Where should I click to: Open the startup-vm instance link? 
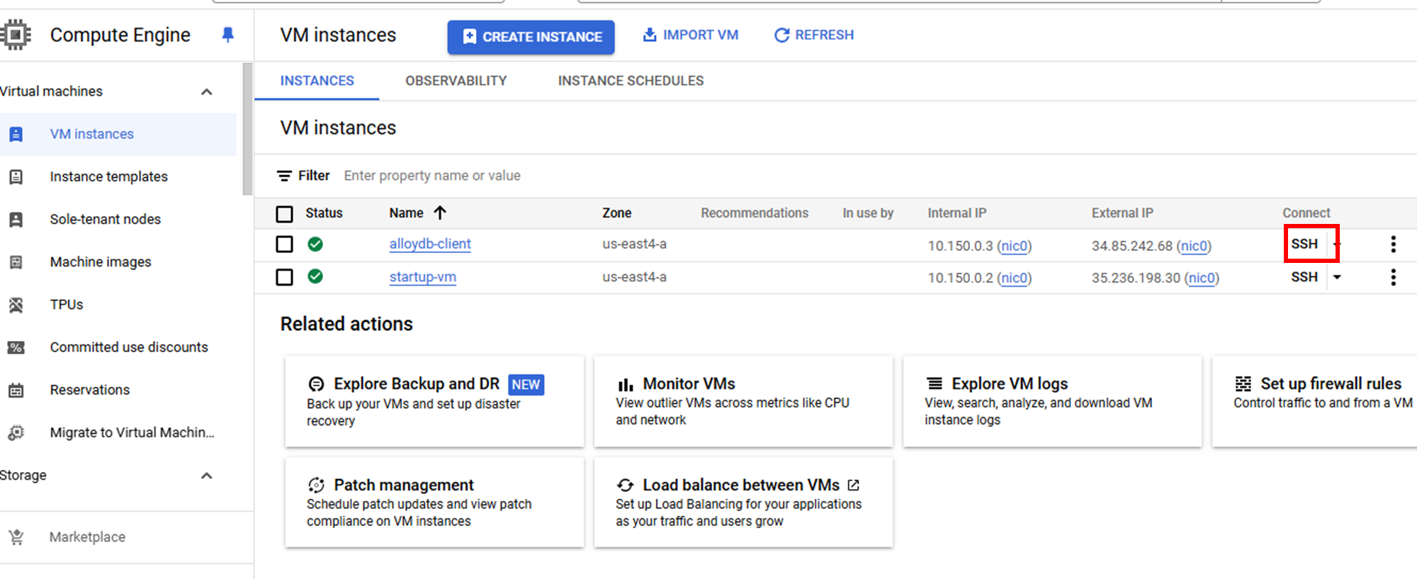click(x=422, y=277)
